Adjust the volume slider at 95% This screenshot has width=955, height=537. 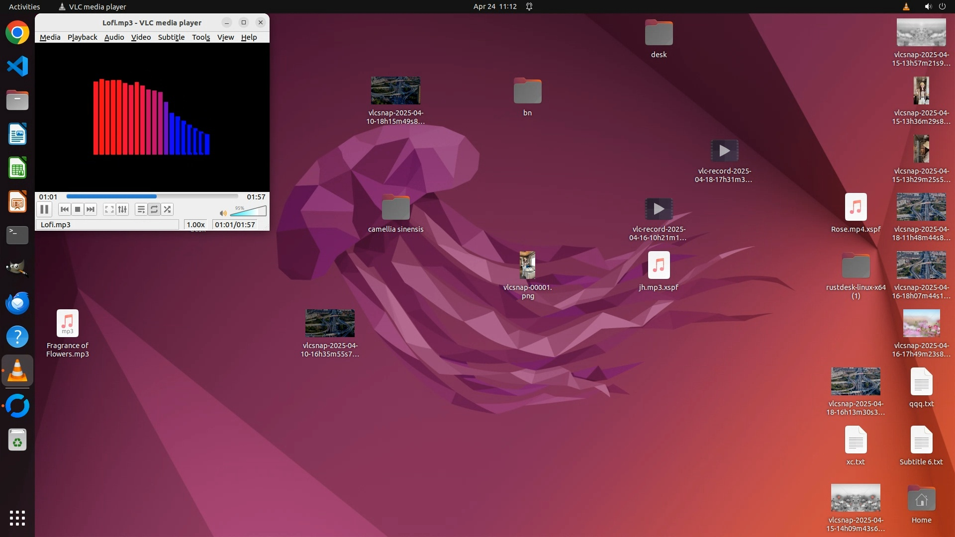tap(249, 212)
